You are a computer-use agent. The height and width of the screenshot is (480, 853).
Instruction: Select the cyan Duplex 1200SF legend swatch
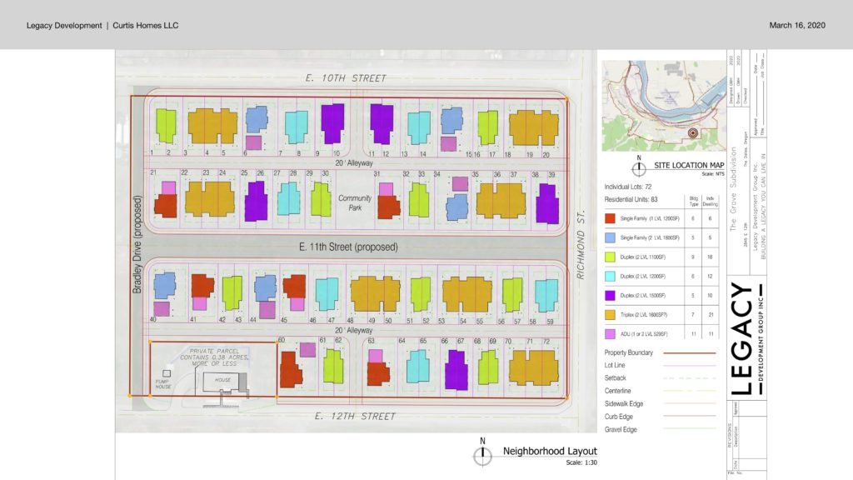(610, 276)
